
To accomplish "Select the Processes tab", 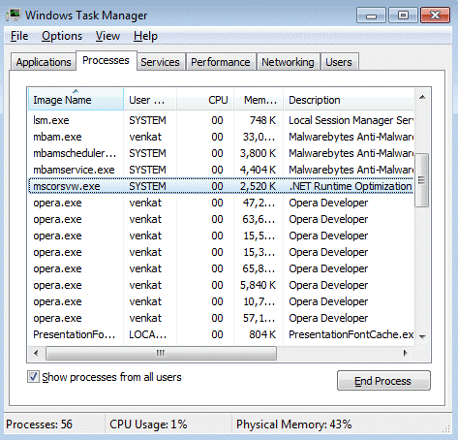I will coord(106,60).
